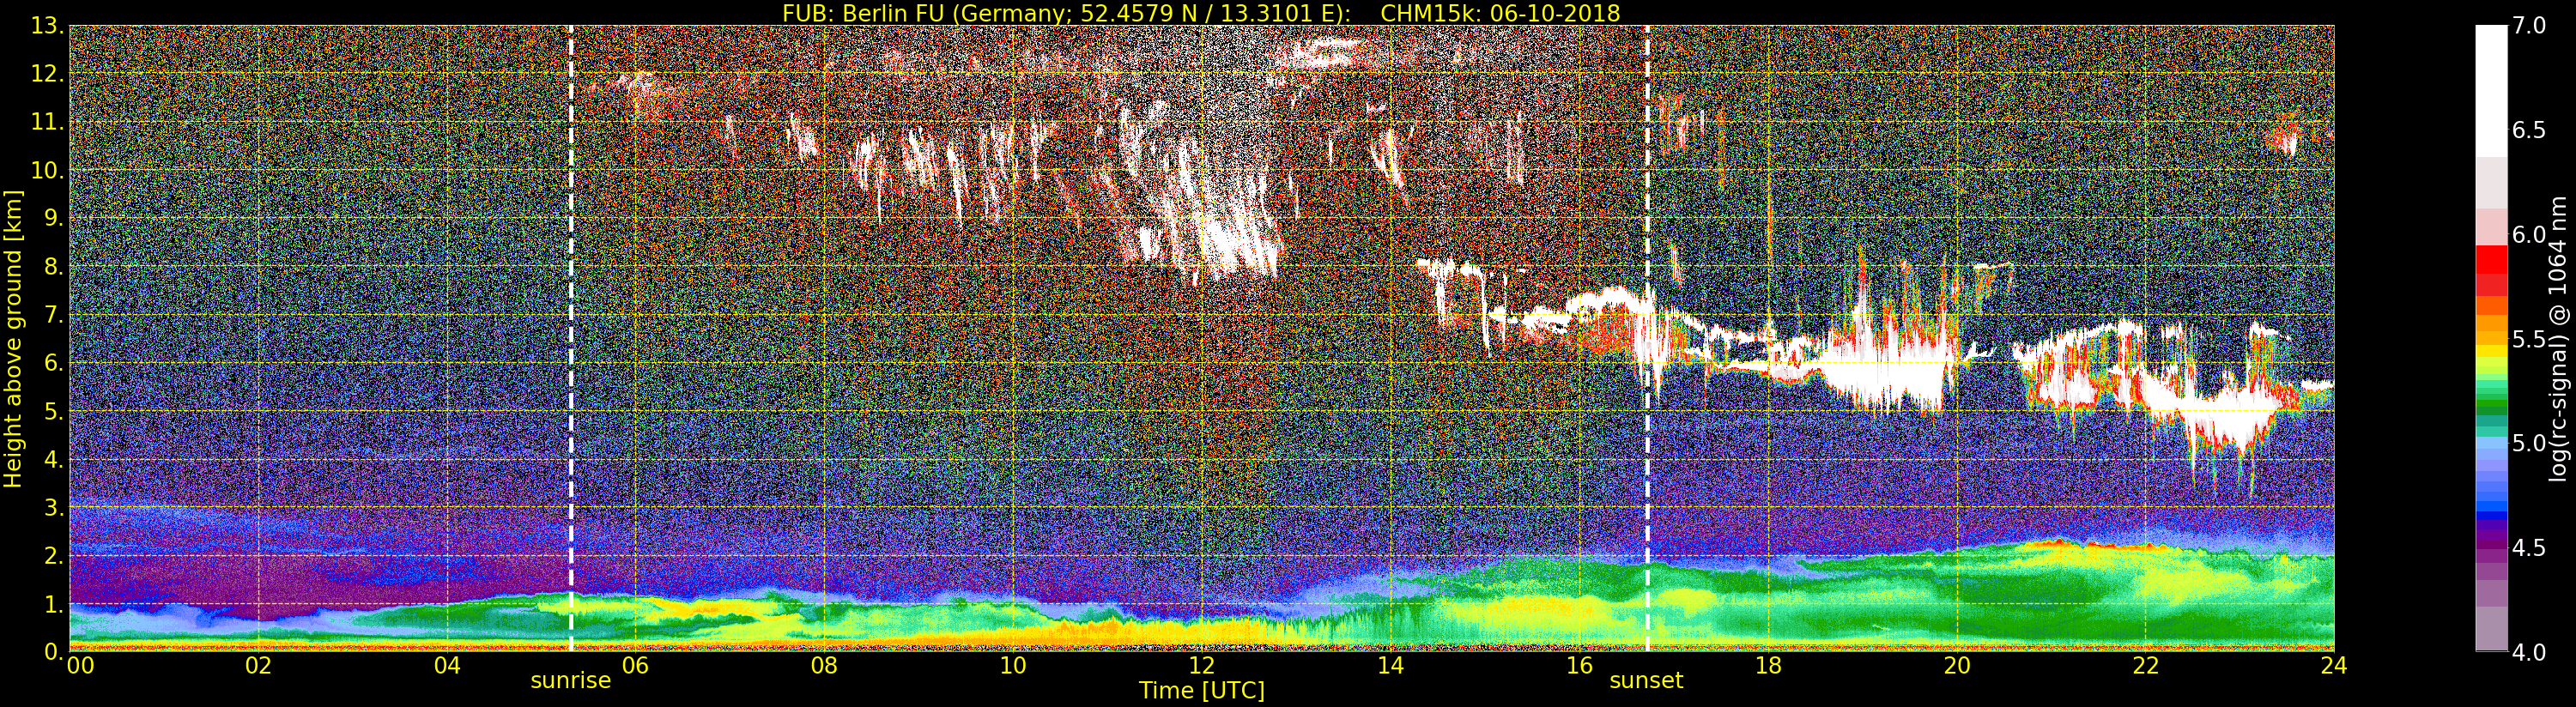Click time axis tick "10"
2576x707 pixels.
tap(1013, 665)
